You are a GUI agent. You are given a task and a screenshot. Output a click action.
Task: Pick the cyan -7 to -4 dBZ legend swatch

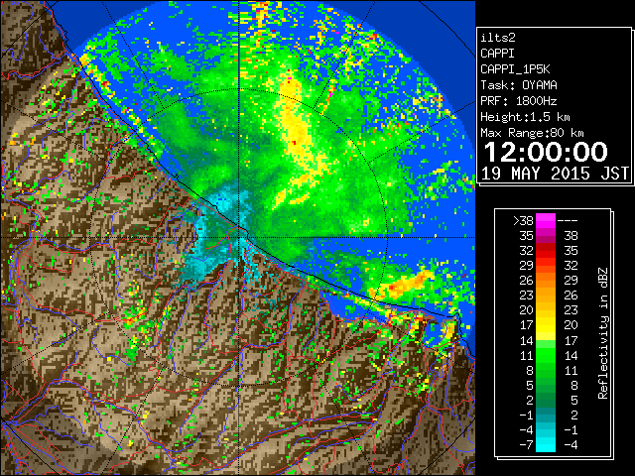[546, 444]
